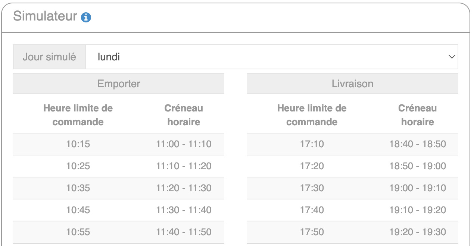Select the 17:10 delivery deadline cell
The image size is (474, 246).
click(x=312, y=144)
